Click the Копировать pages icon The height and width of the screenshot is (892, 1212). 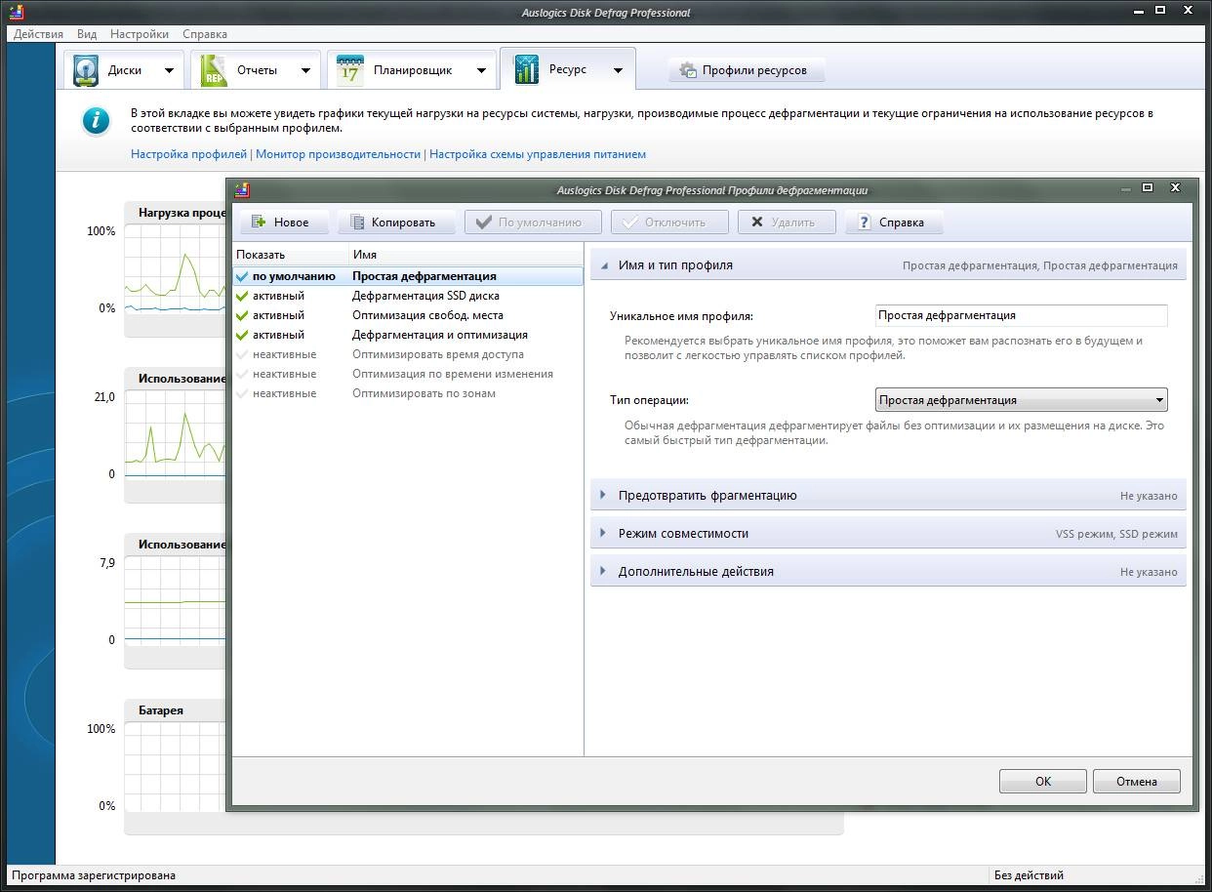[356, 223]
